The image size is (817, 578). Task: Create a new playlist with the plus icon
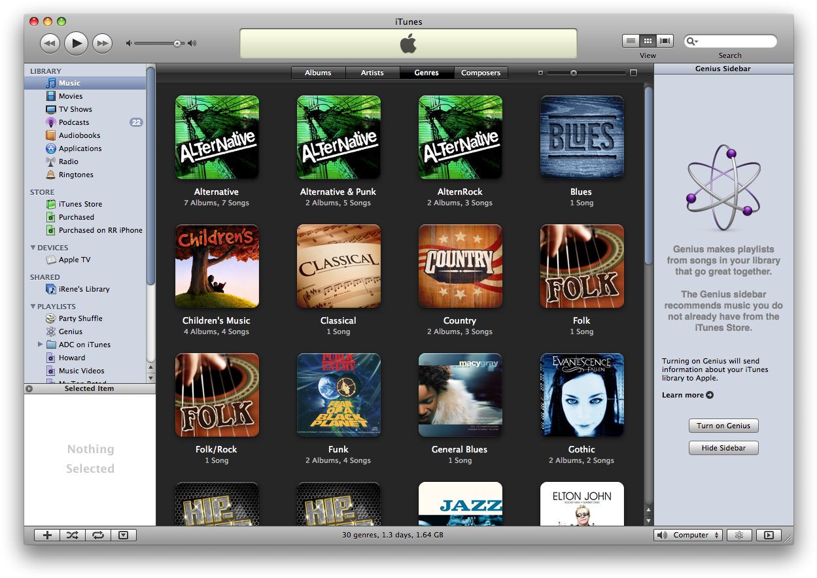(46, 535)
